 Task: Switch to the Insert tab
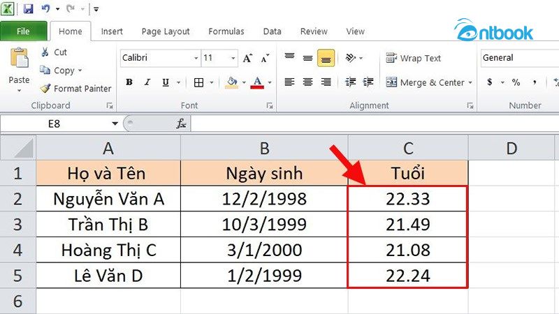click(x=112, y=31)
